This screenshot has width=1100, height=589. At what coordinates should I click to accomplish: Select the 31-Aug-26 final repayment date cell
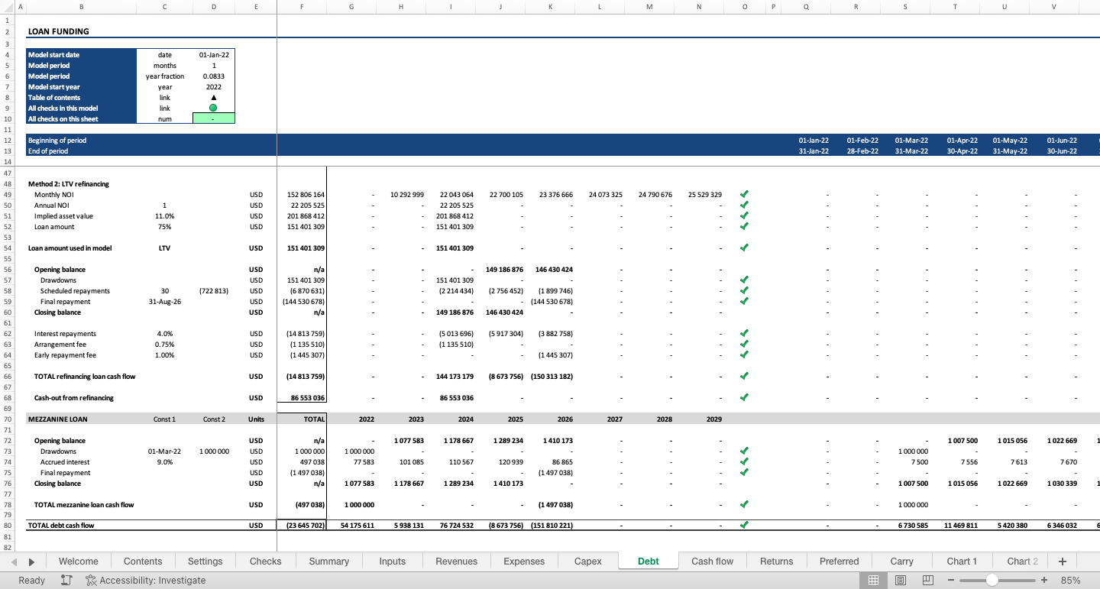click(164, 301)
